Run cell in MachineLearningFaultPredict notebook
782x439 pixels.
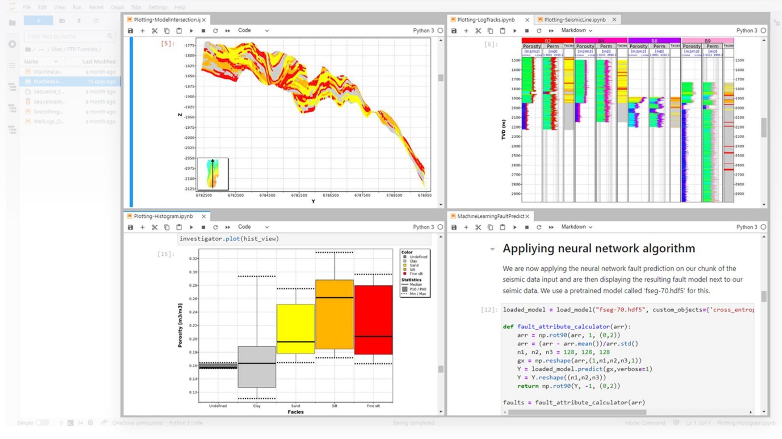tap(515, 227)
